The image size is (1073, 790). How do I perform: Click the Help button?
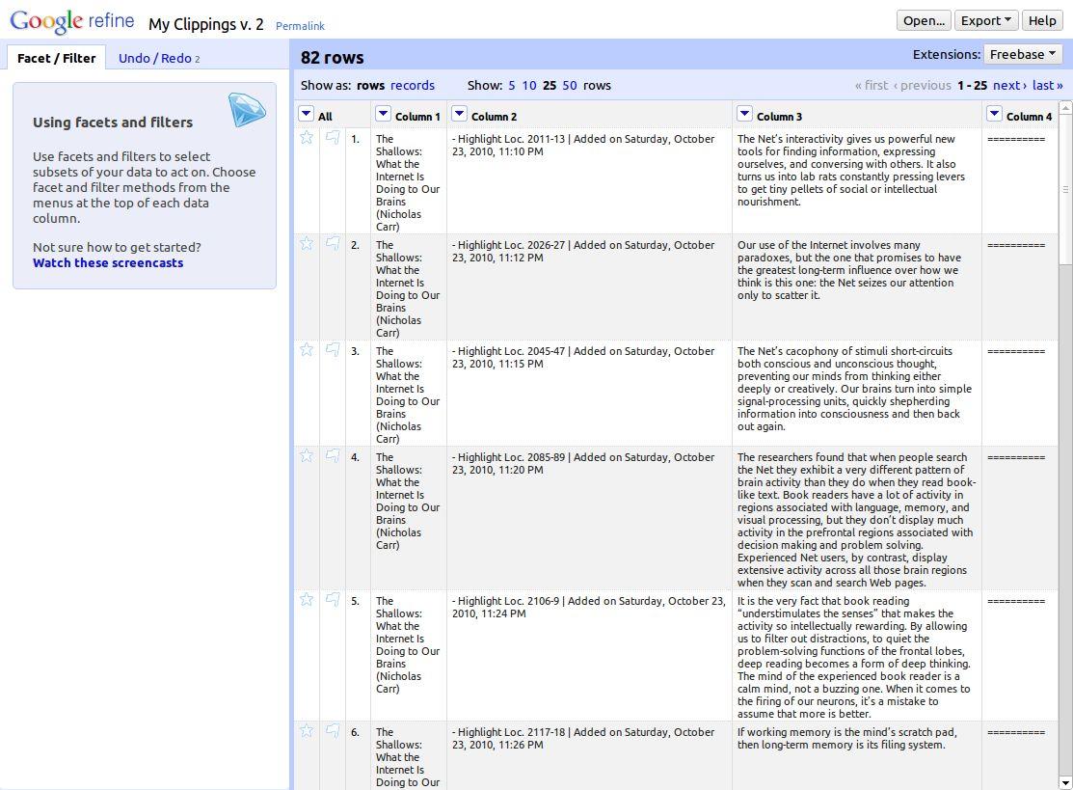point(1042,20)
